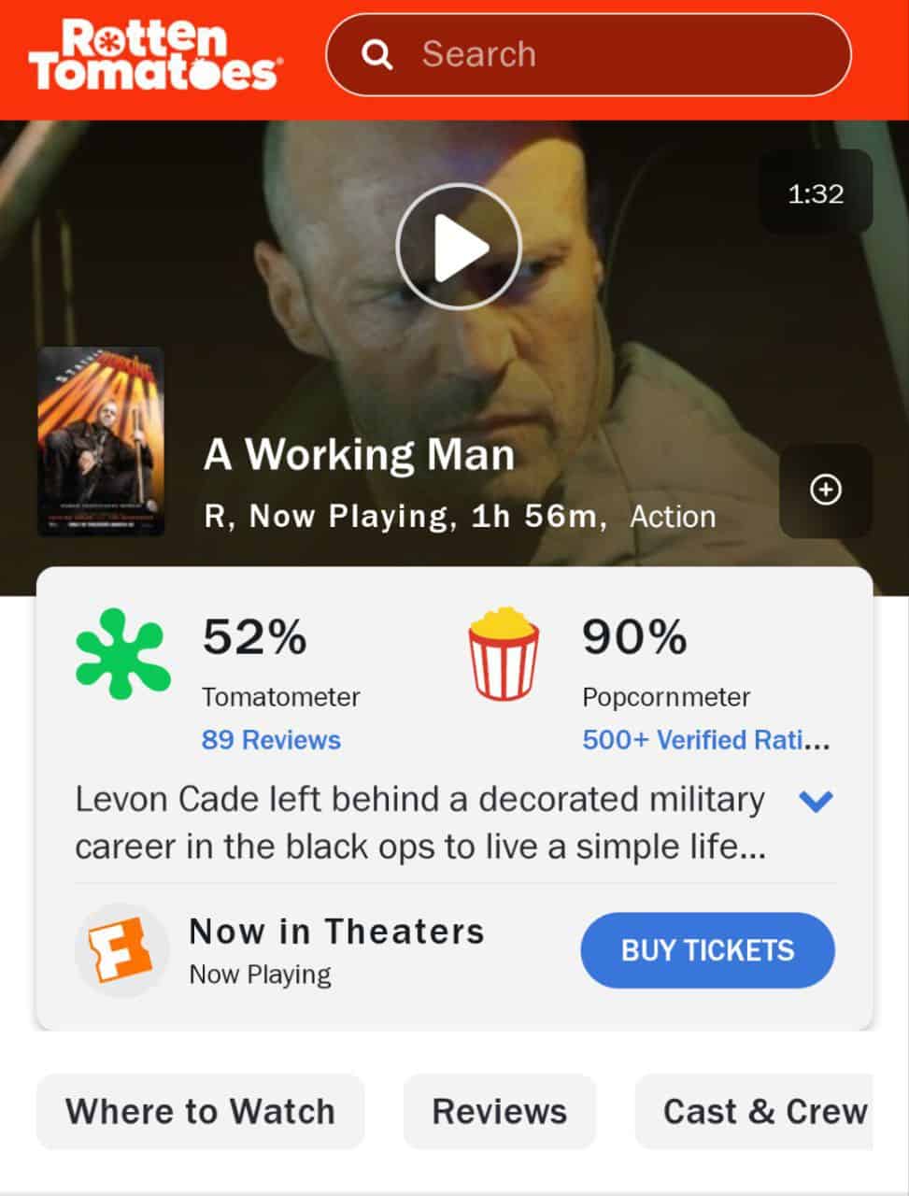Select the Cast & Crew tab
Image resolution: width=909 pixels, height=1196 pixels.
[x=755, y=1111]
